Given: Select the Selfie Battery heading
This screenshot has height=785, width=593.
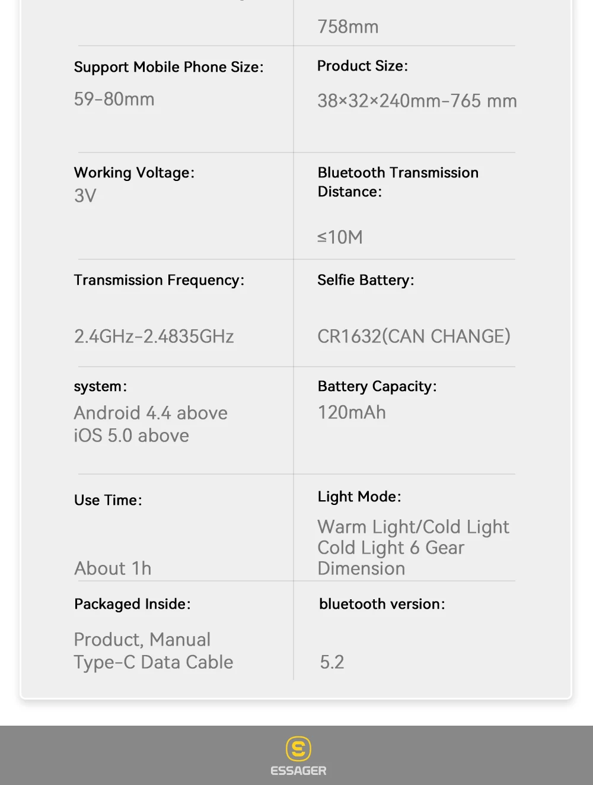Looking at the screenshot, I should tap(365, 280).
